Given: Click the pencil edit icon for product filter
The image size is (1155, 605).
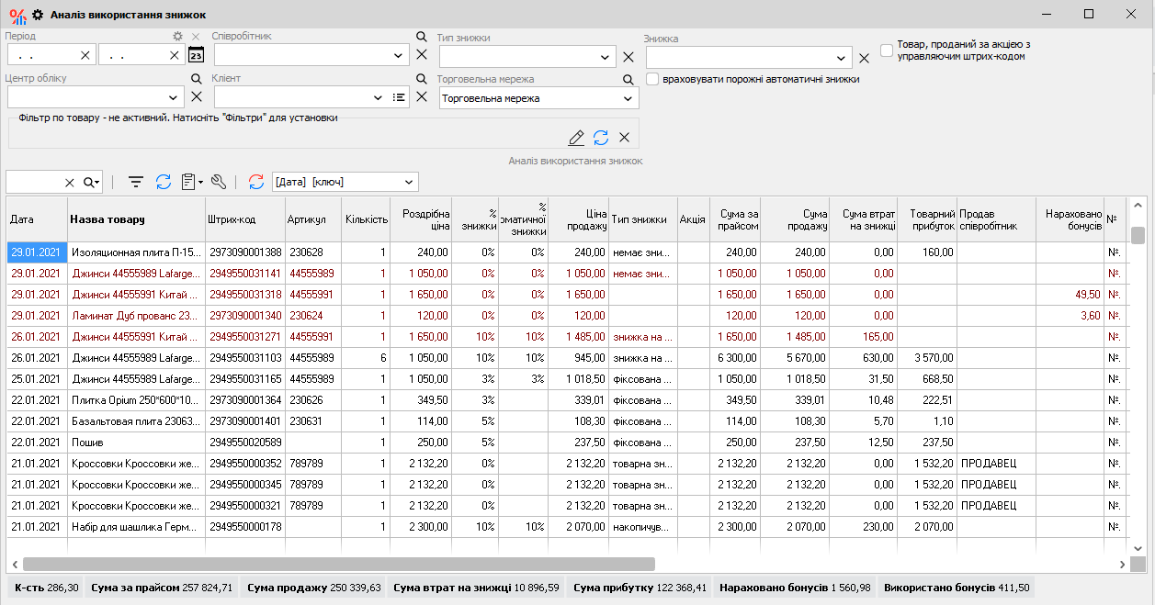Looking at the screenshot, I should [576, 138].
